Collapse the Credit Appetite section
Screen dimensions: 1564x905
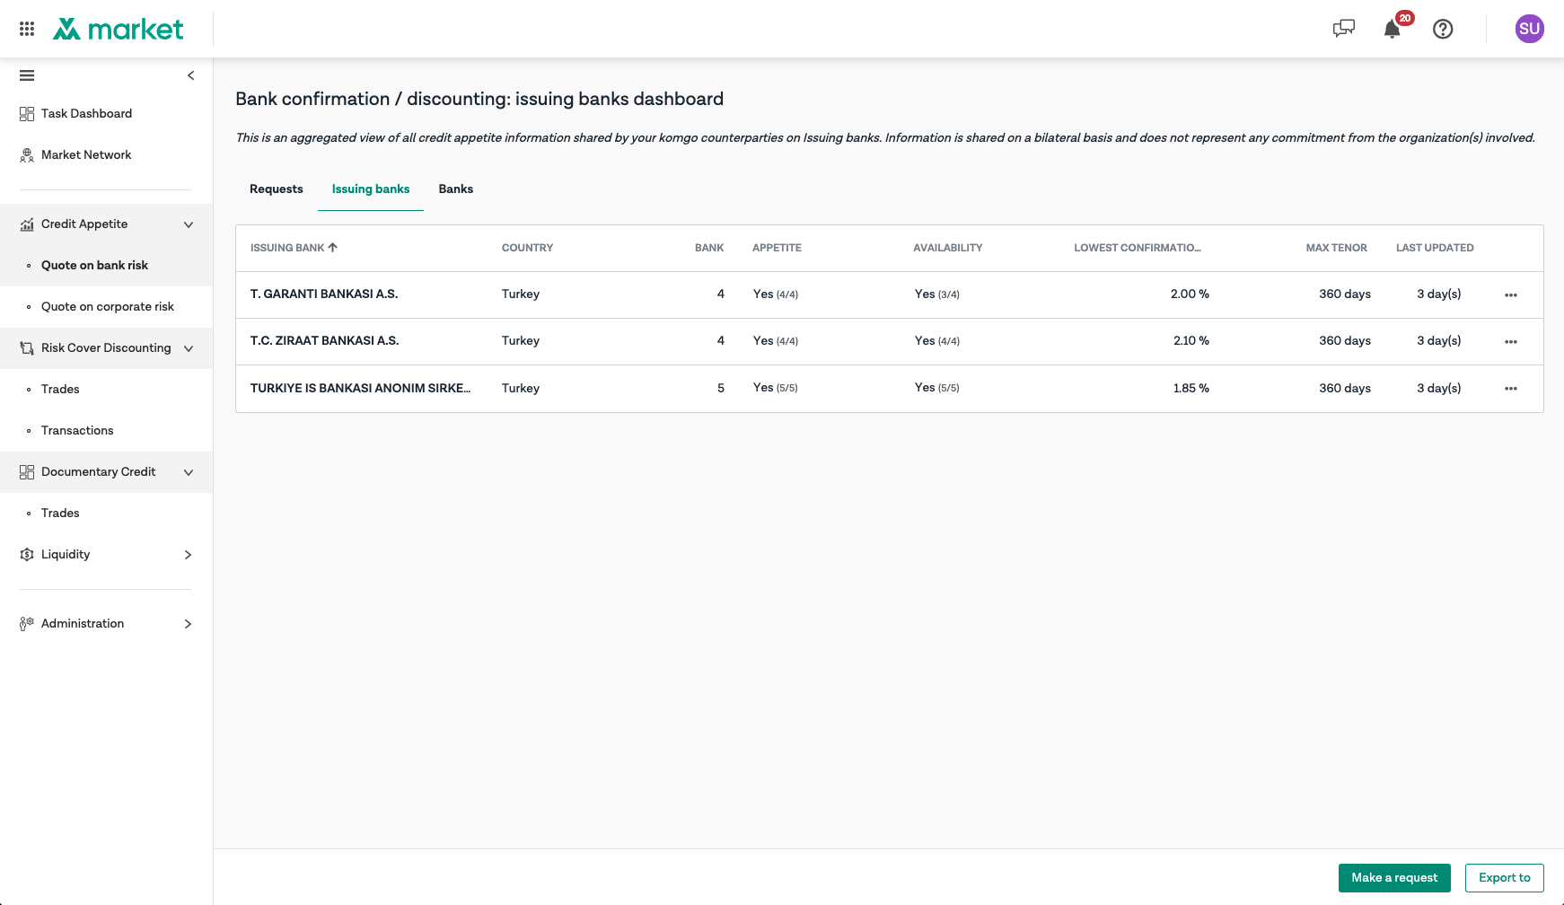tap(189, 224)
